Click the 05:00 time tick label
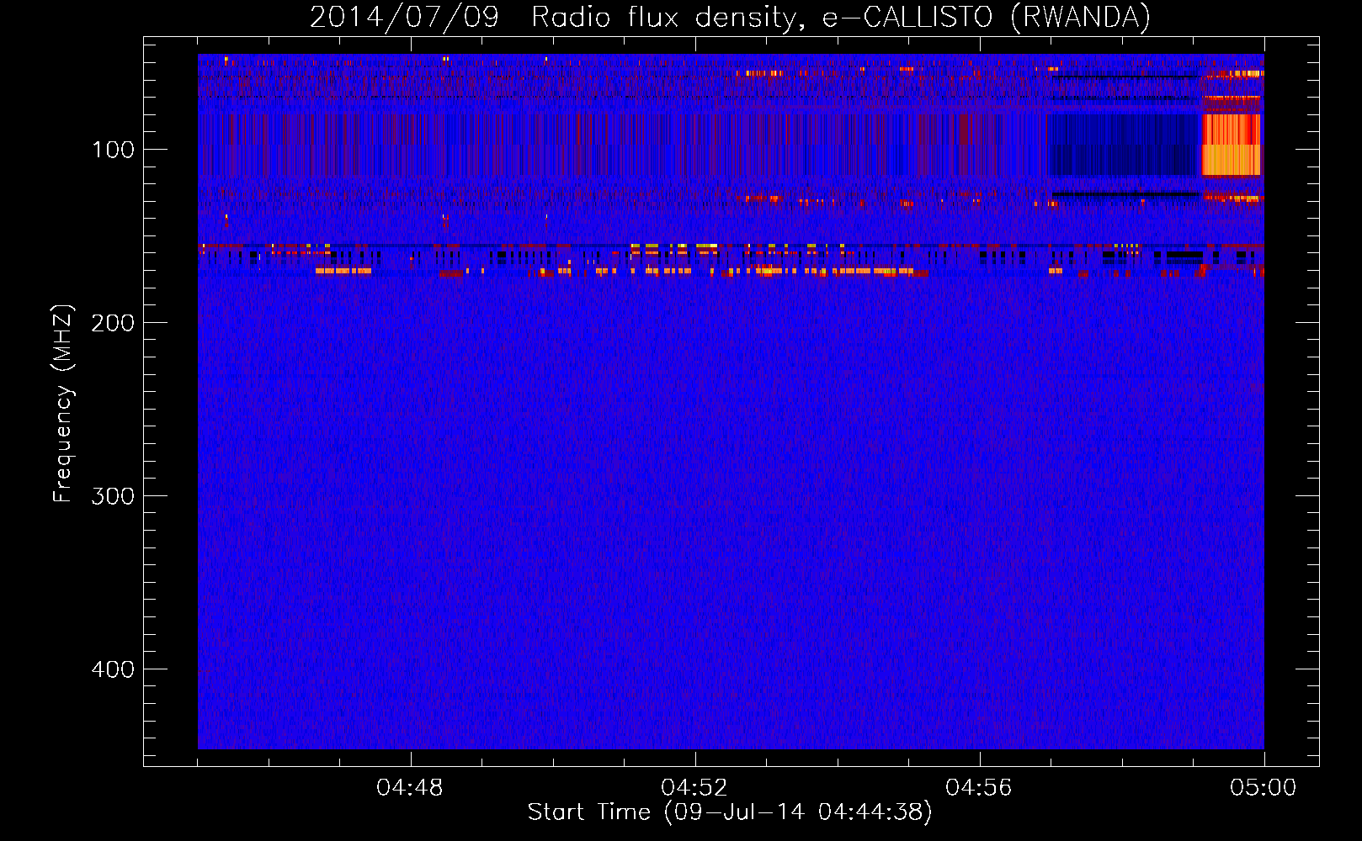Viewport: 1362px width, 841px height. point(1264,788)
